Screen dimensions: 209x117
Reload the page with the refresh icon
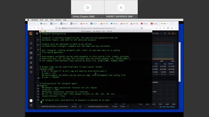[x=38, y=28]
